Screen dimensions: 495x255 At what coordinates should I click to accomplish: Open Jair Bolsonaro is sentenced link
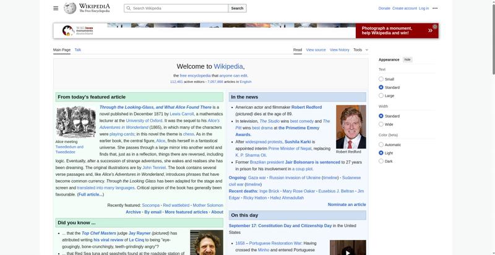[312, 162]
